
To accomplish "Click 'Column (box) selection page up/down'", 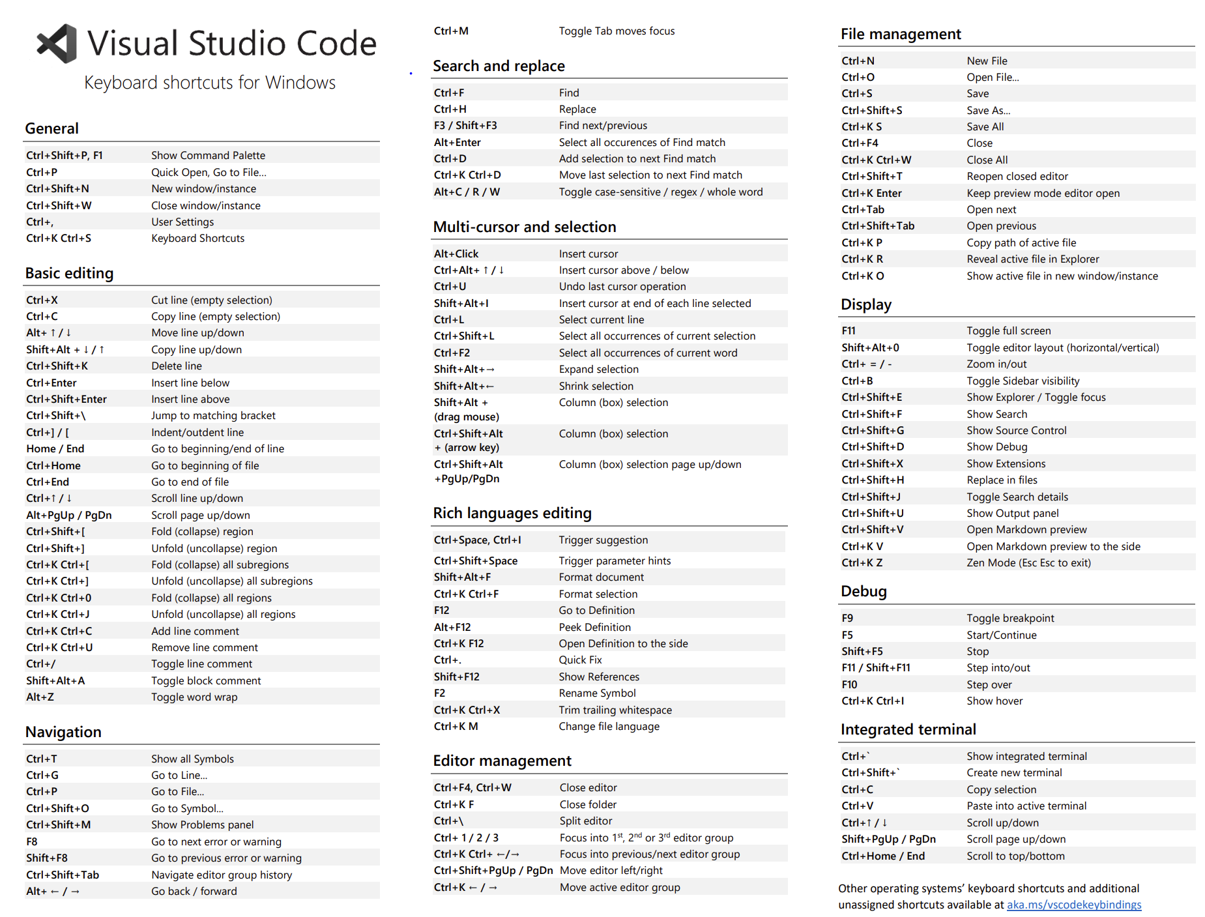I will pyautogui.click(x=650, y=464).
